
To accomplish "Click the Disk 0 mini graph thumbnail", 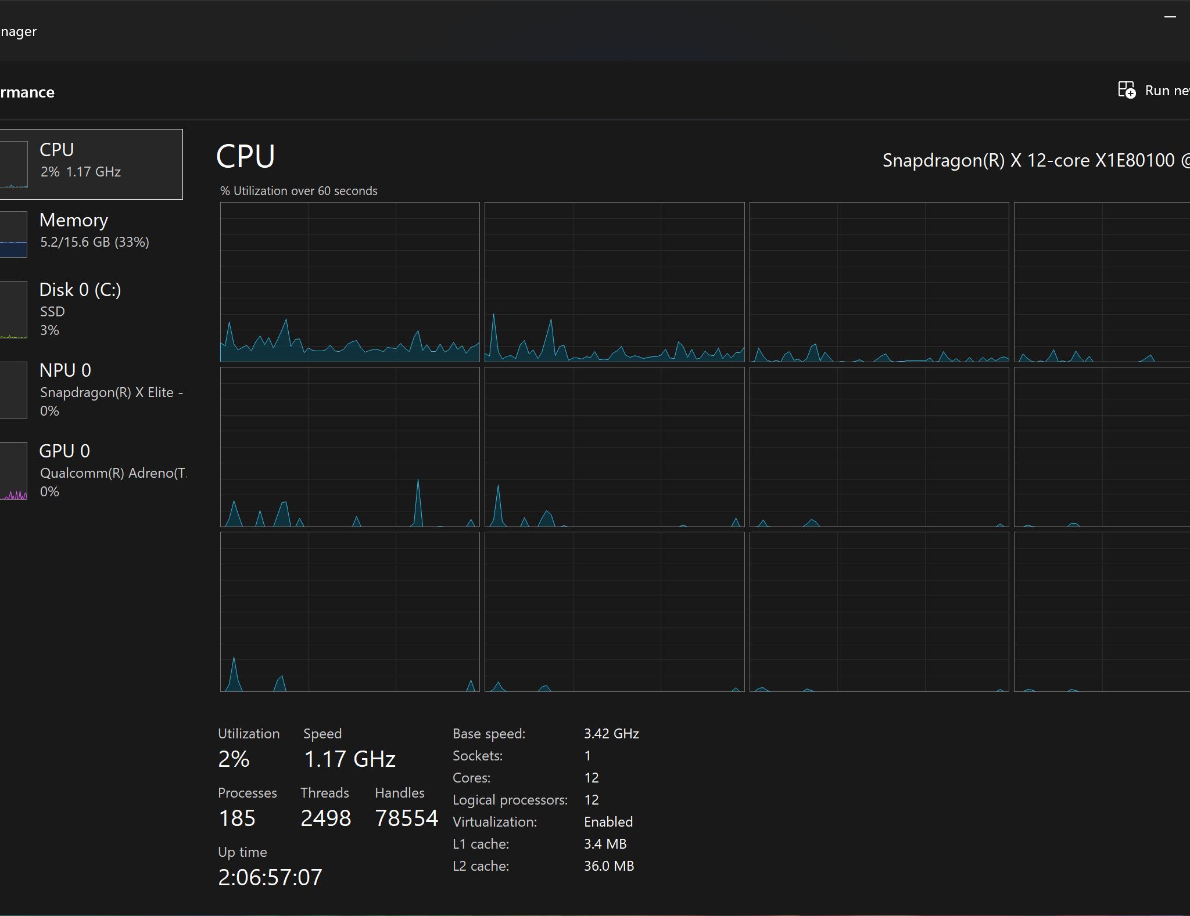I will coord(13,309).
